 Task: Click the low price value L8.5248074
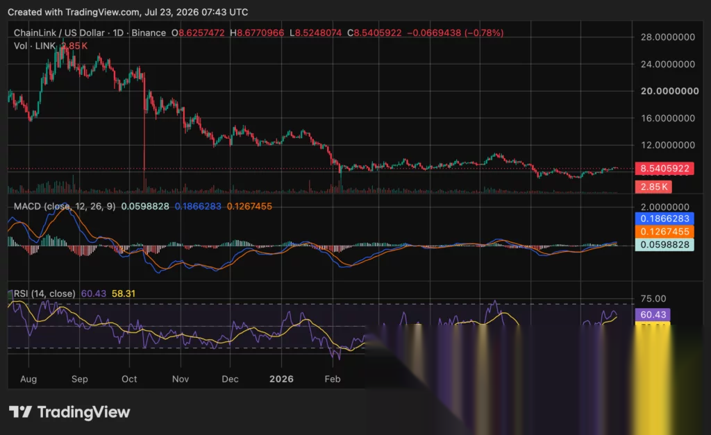point(316,33)
